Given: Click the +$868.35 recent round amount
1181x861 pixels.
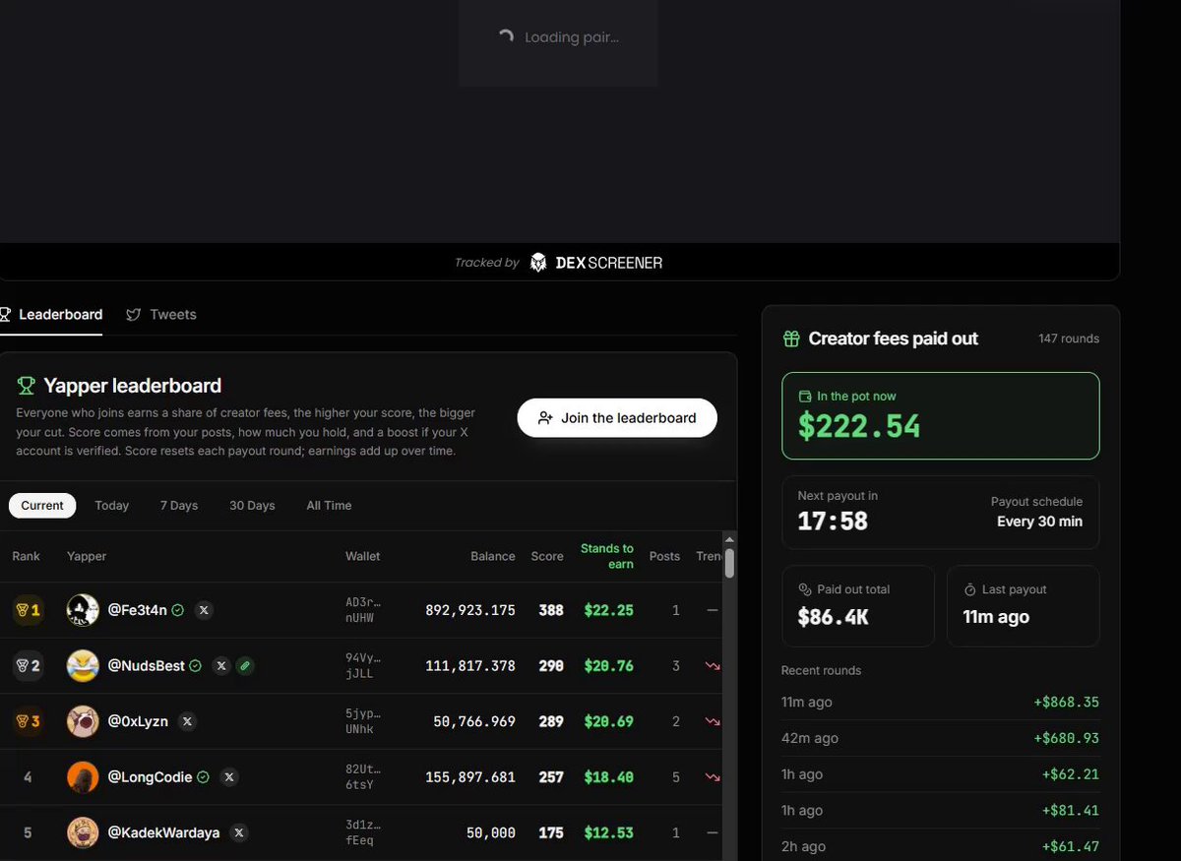Looking at the screenshot, I should (x=1066, y=703).
